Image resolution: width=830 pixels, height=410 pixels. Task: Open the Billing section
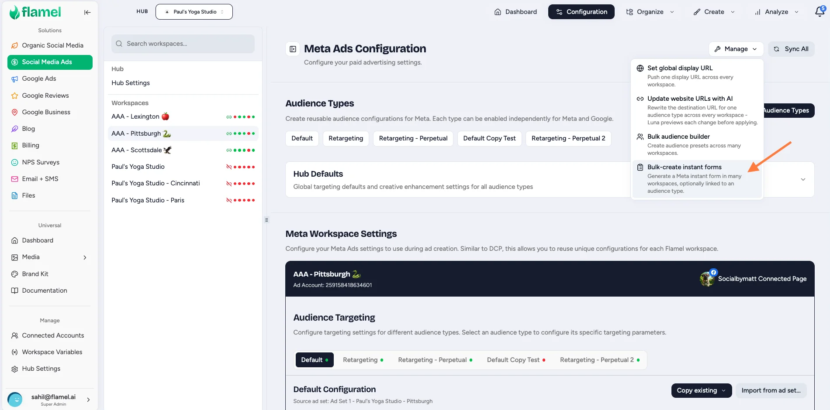pos(50,145)
